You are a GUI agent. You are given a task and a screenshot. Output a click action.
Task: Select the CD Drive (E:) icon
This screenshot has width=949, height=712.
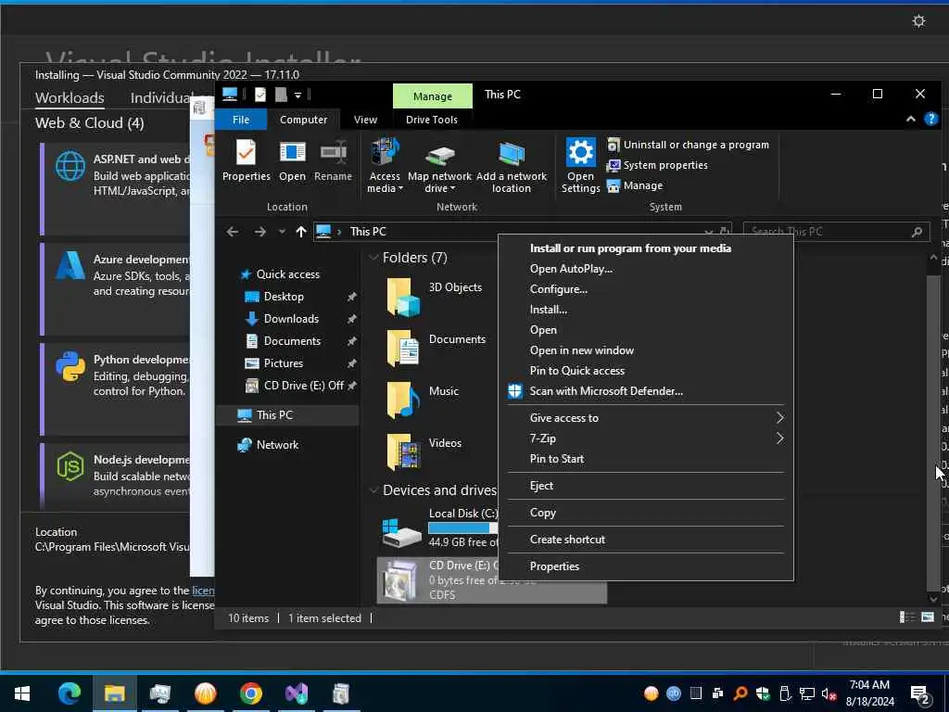399,580
